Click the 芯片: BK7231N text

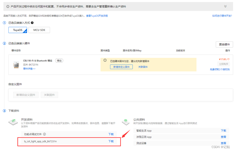(x=31, y=65)
